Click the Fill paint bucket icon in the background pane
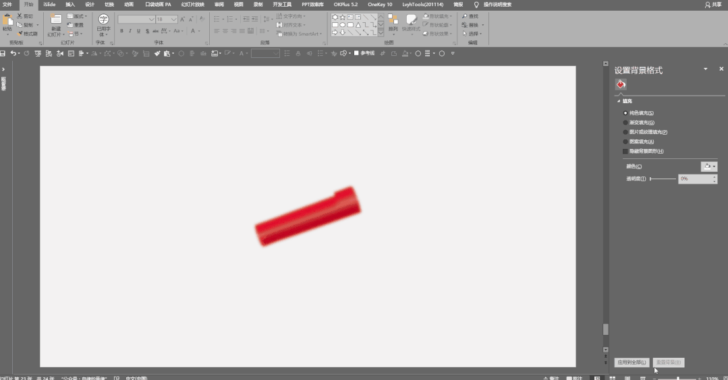 pos(621,84)
